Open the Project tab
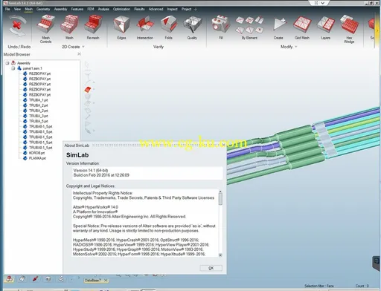 pos(186,9)
